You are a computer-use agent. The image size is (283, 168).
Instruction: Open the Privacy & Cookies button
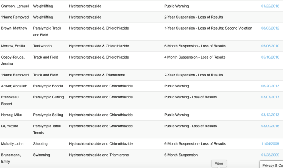[x=272, y=165]
